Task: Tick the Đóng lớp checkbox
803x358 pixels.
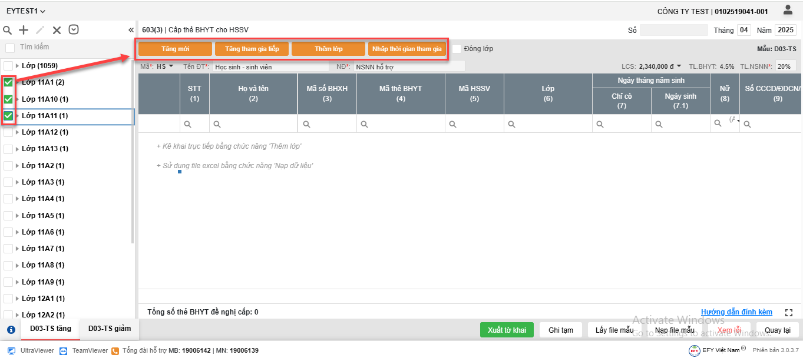Action: [x=457, y=49]
